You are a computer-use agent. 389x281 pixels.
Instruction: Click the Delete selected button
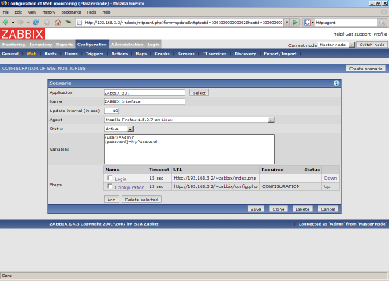click(x=141, y=200)
